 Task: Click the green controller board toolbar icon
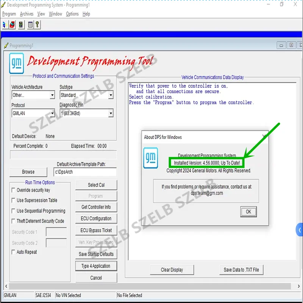click(21, 25)
